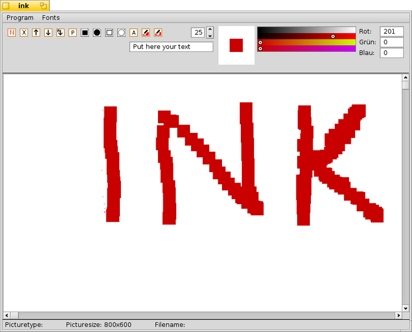The width and height of the screenshot is (412, 332).
Task: Click the last paint icon in the toolbar
Action: pos(158,33)
